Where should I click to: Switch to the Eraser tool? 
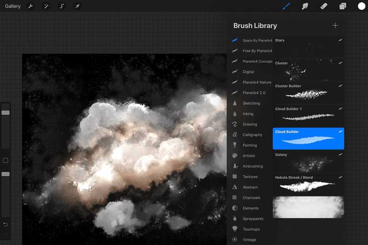323,6
